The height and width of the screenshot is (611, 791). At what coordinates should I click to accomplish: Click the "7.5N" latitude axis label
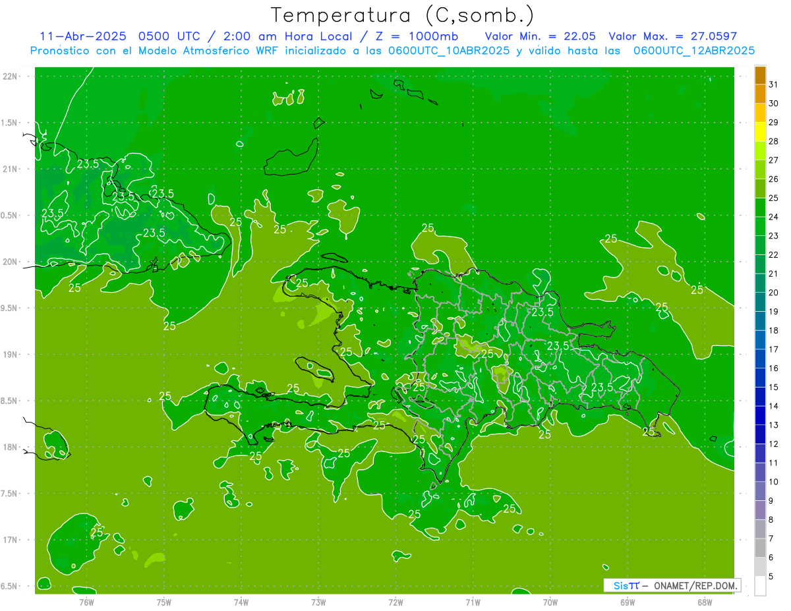click(10, 494)
